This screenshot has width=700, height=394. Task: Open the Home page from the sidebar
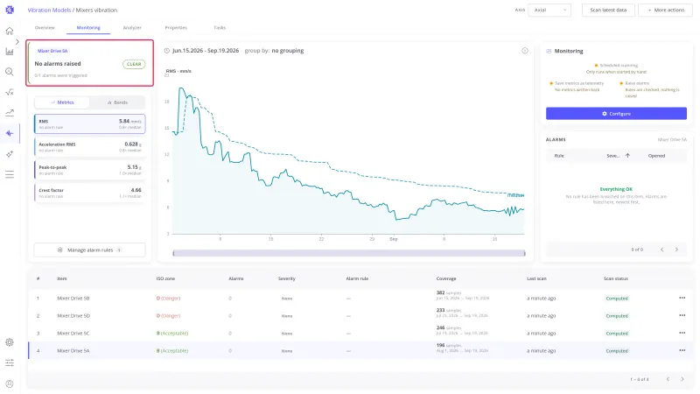pos(10,31)
